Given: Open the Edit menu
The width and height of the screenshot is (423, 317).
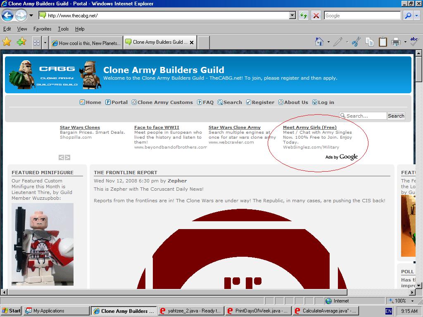Looking at the screenshot, I should point(7,29).
